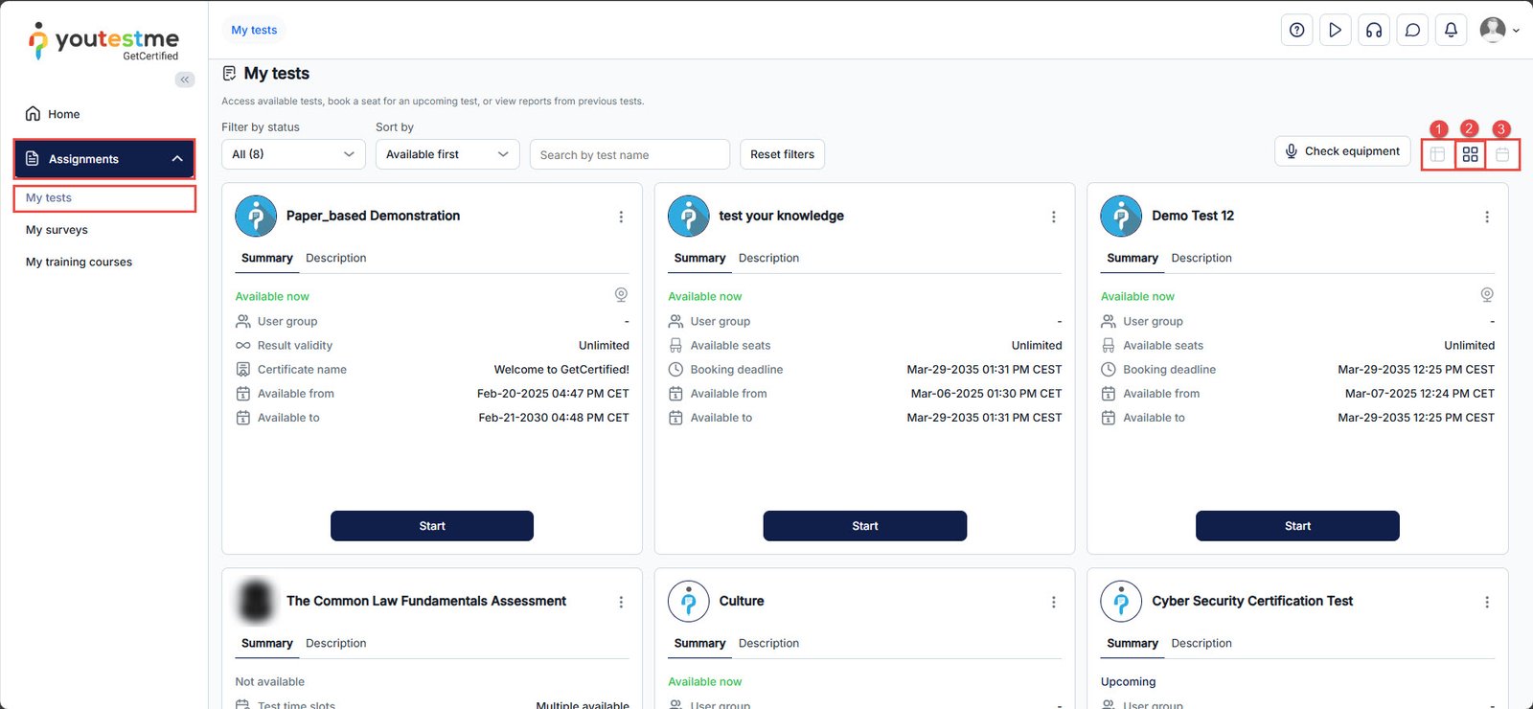Start the Demo Test 12 test
Screen dimensions: 1533x709
coord(1297,526)
